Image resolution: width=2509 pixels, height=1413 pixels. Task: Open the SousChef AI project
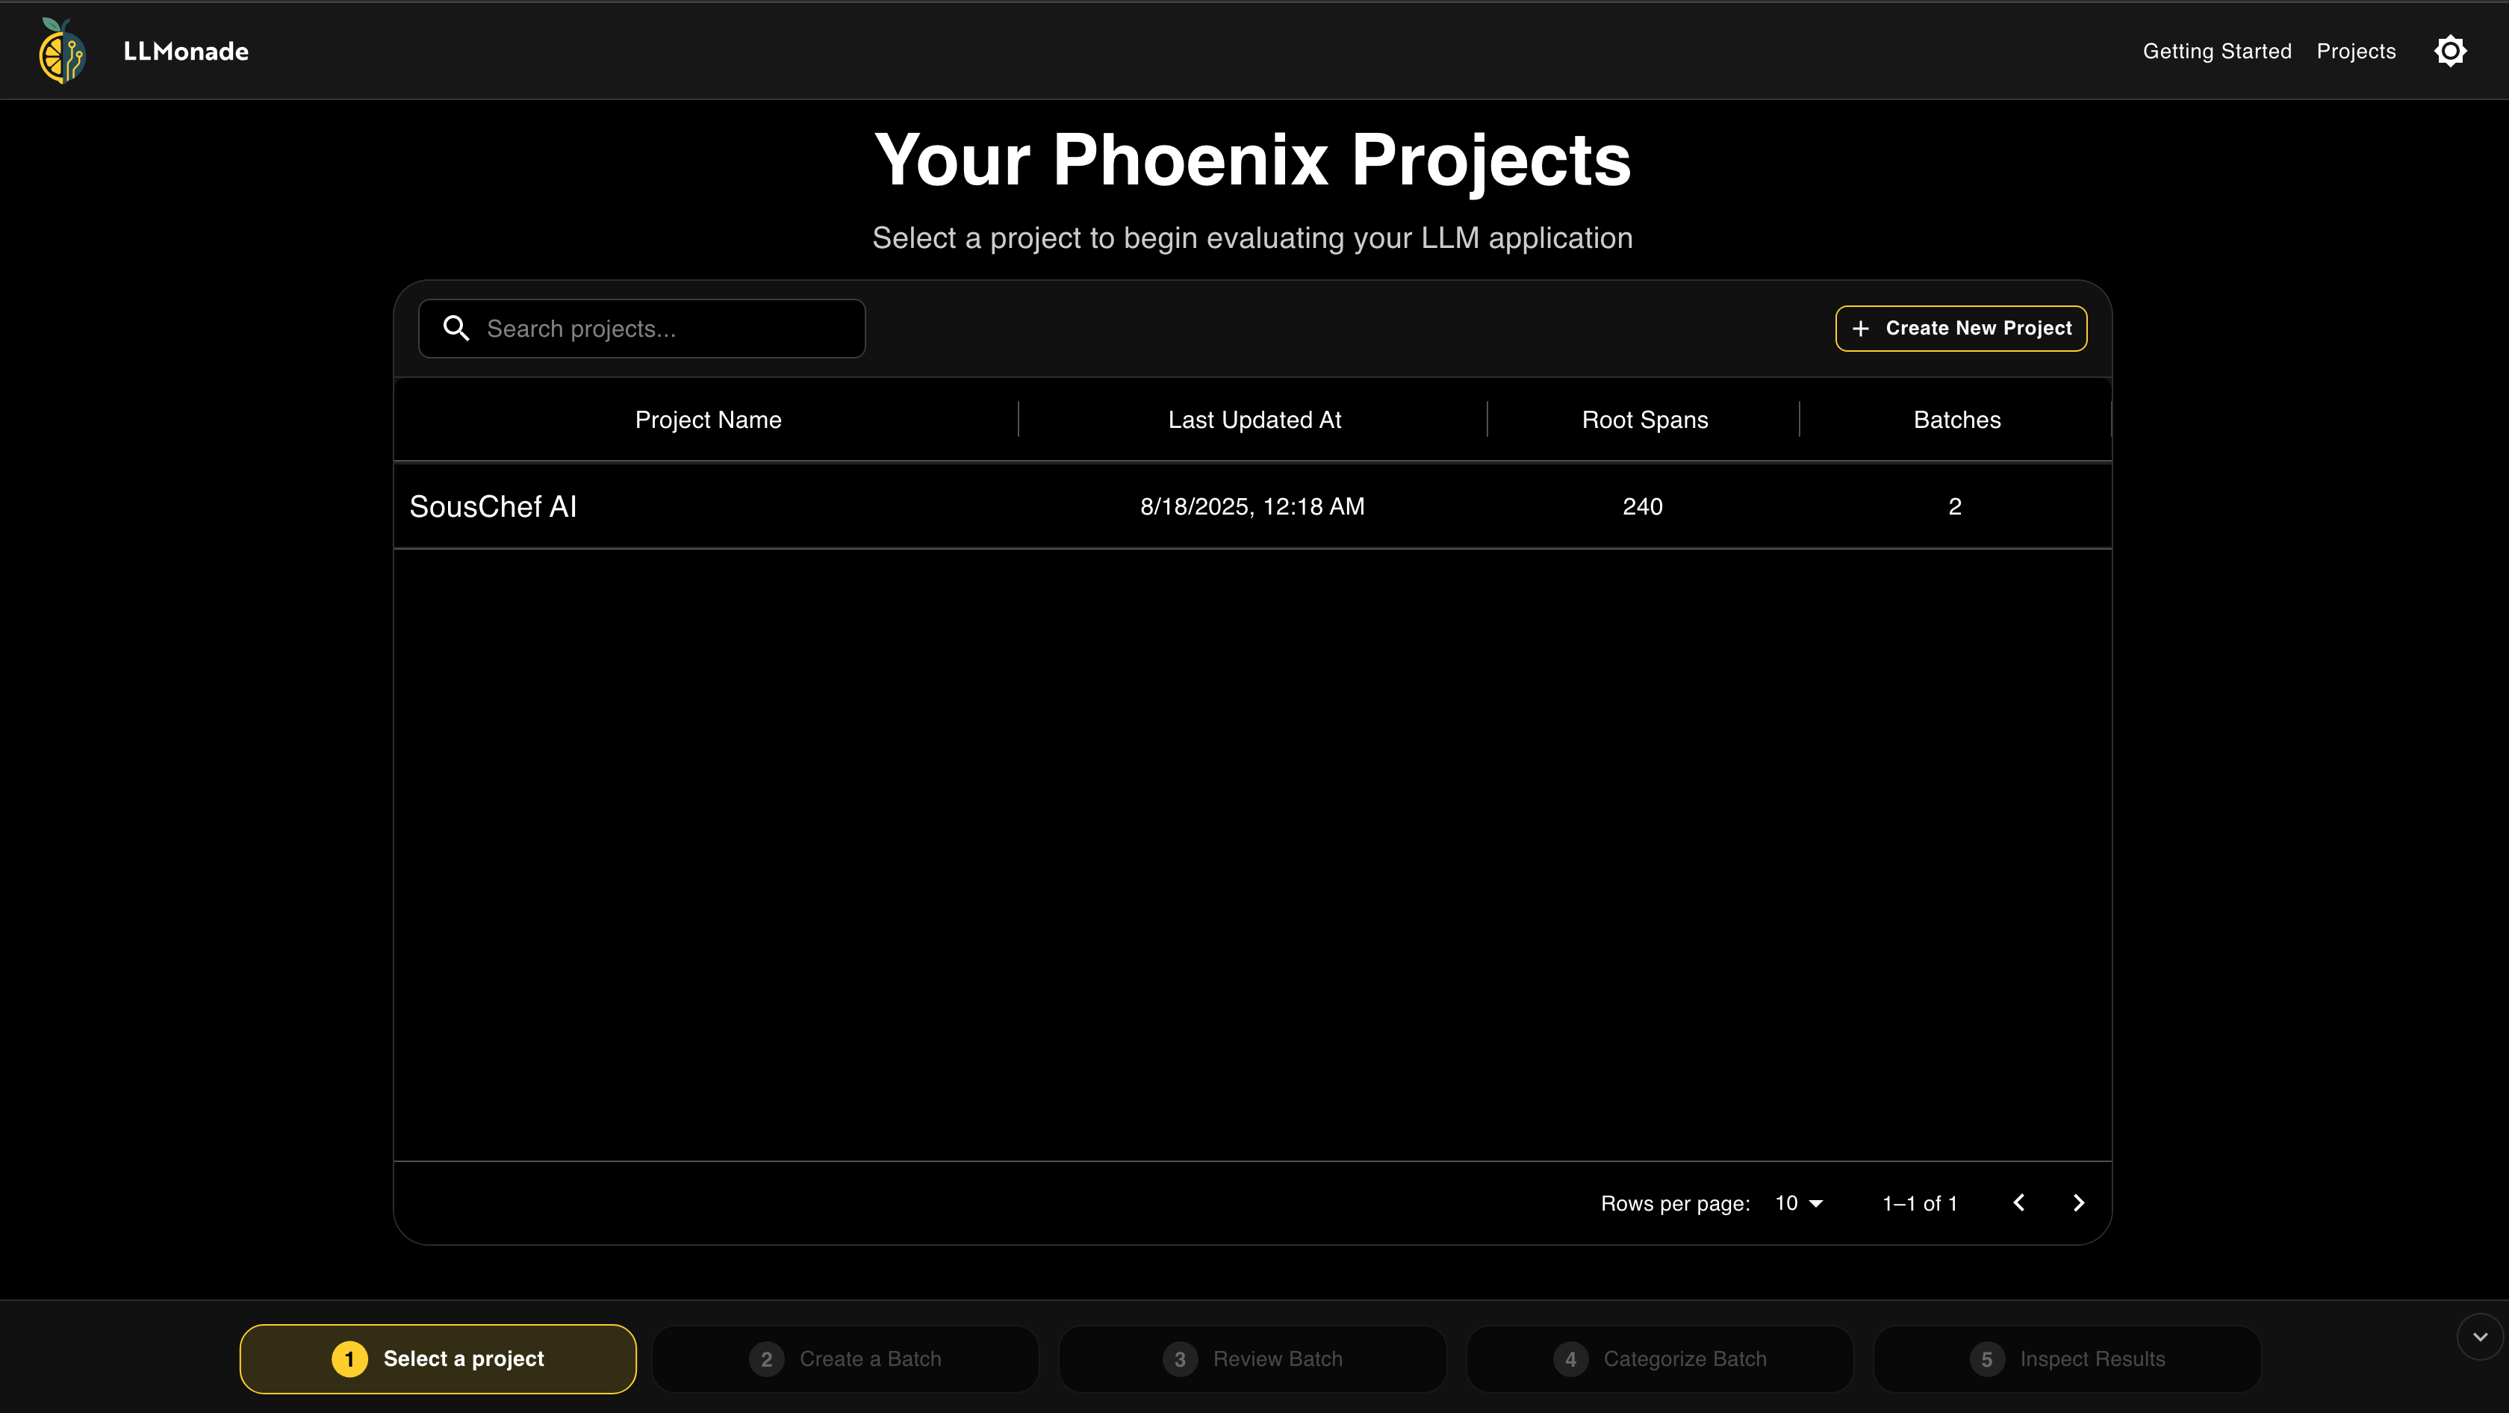pyautogui.click(x=493, y=506)
